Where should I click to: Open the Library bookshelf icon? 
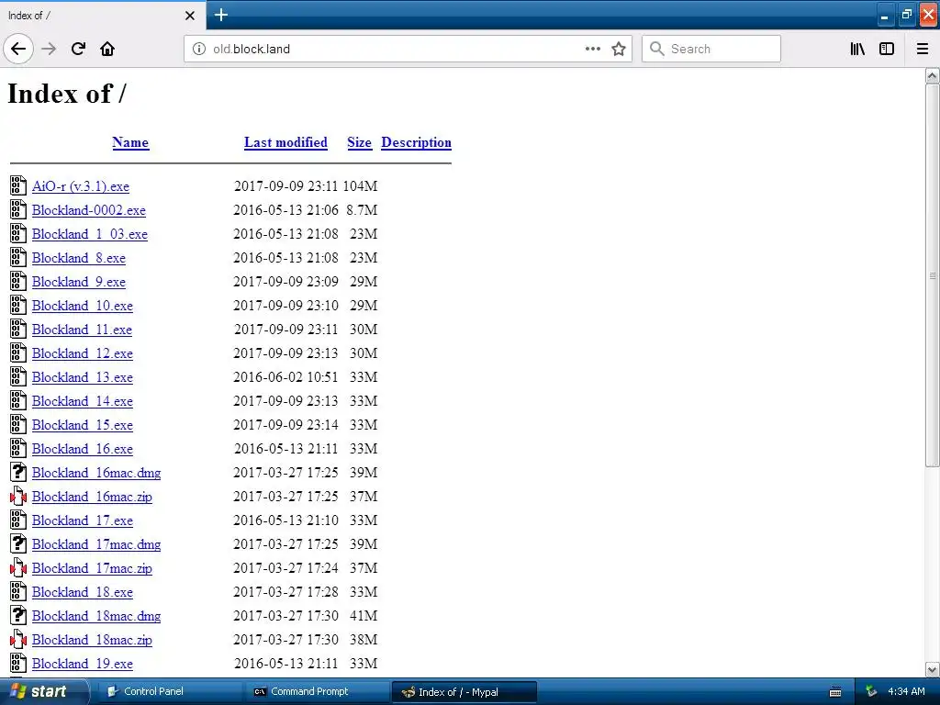(857, 49)
